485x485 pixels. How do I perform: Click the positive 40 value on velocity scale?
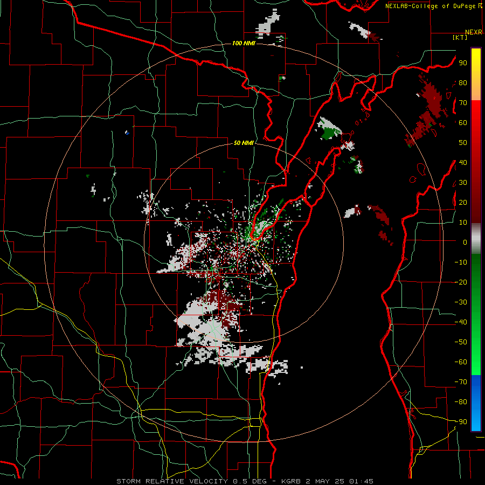click(463, 162)
